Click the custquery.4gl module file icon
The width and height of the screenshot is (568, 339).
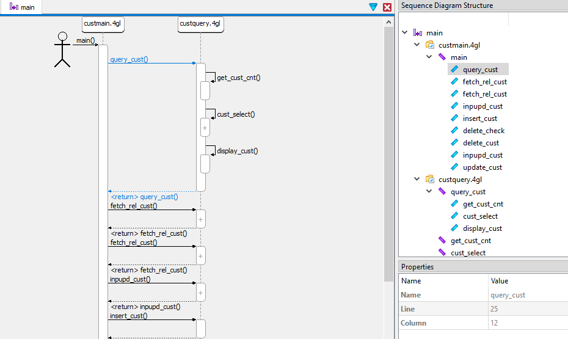point(430,180)
